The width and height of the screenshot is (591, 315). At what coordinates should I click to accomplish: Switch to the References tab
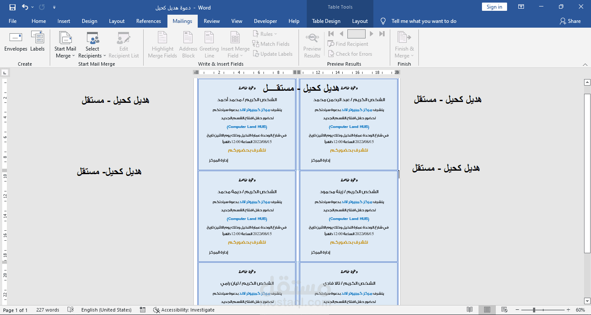pyautogui.click(x=148, y=21)
